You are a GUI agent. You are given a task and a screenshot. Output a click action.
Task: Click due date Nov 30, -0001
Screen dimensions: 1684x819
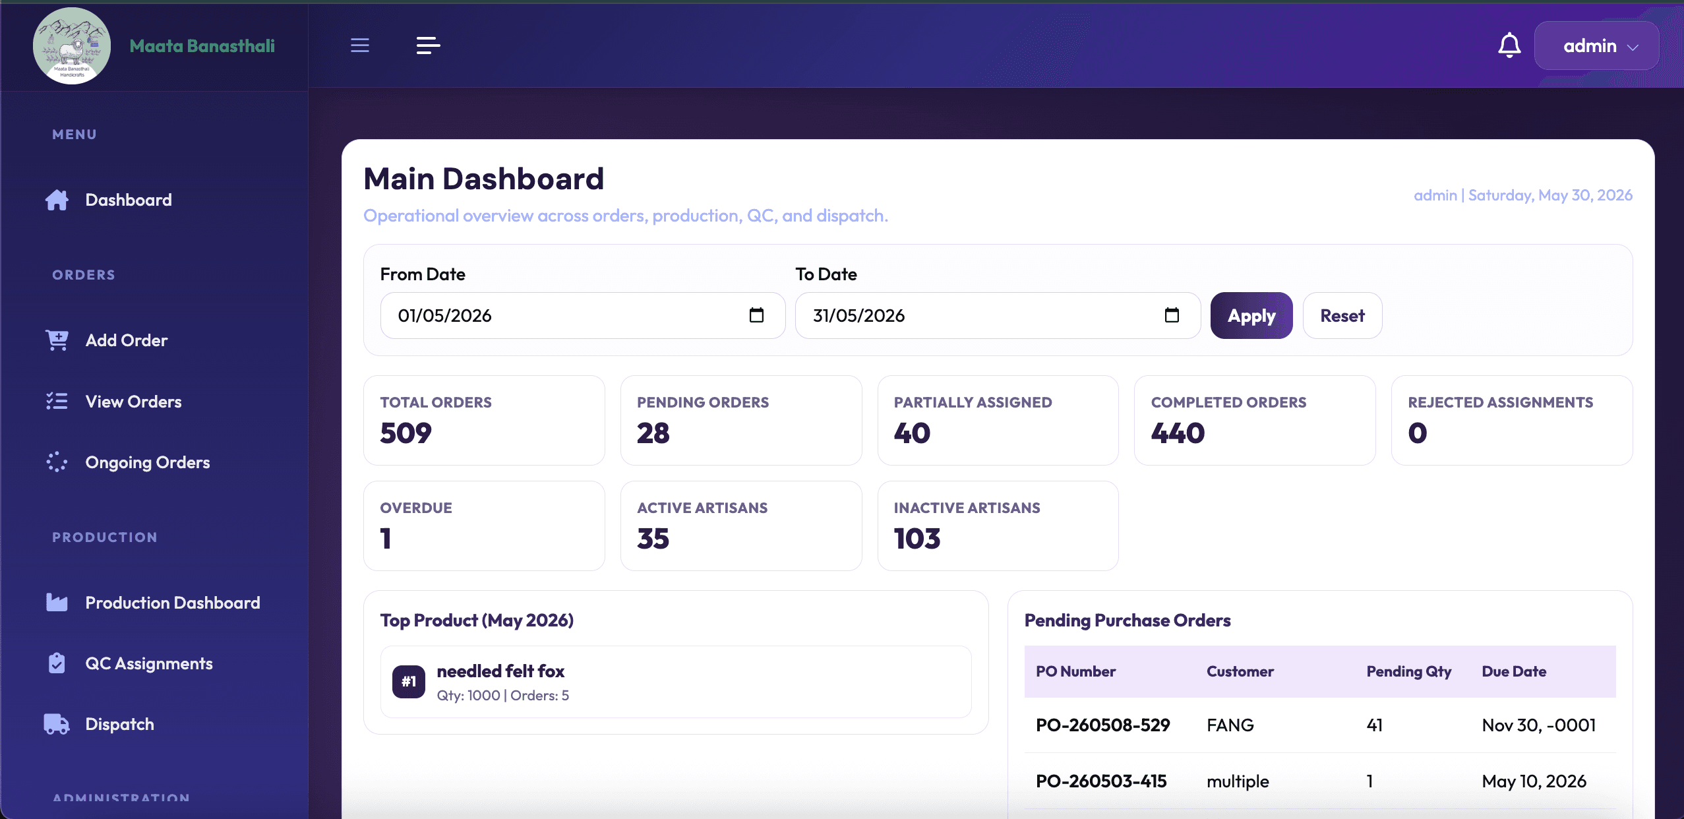[x=1539, y=725]
